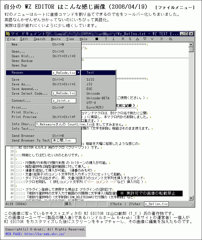Open the View menu
This screenshot has width=202, height=240.
tap(70, 39)
